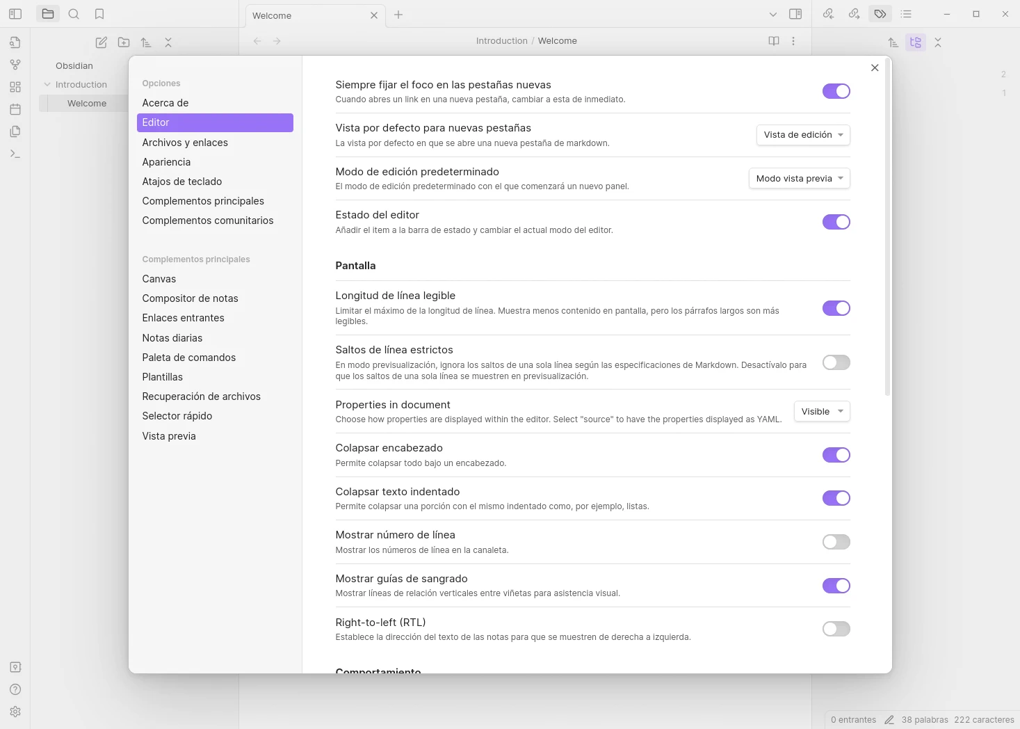Turn on Mostrar número de línea
Viewport: 1020px width, 729px height.
point(836,542)
